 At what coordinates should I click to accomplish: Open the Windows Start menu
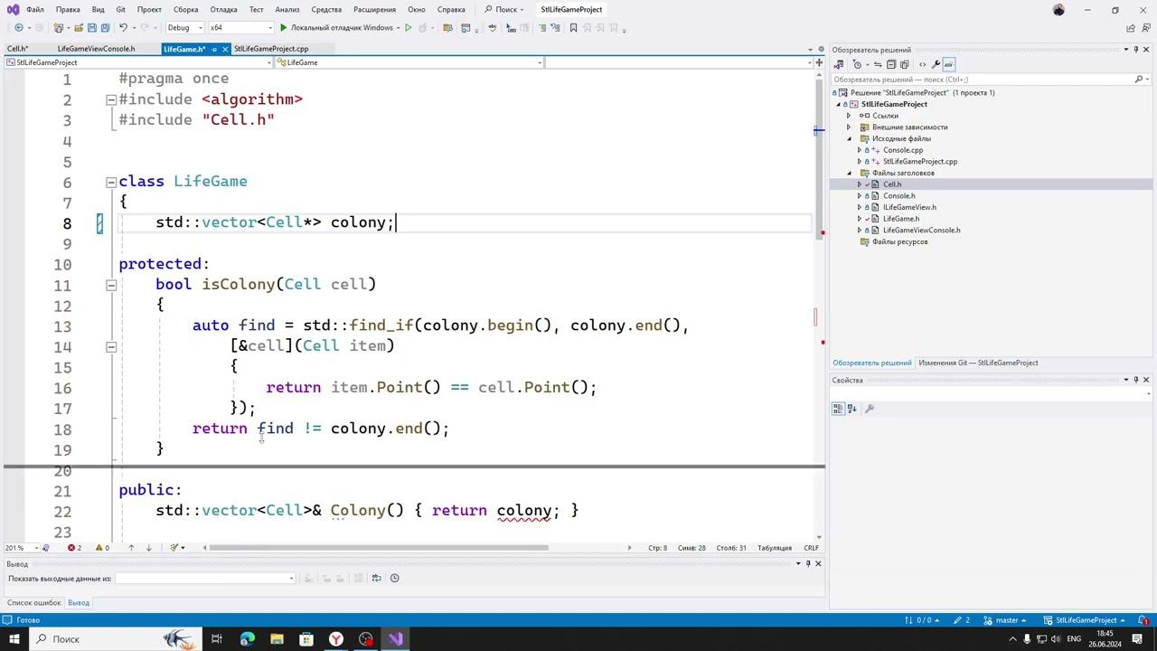[x=14, y=639]
